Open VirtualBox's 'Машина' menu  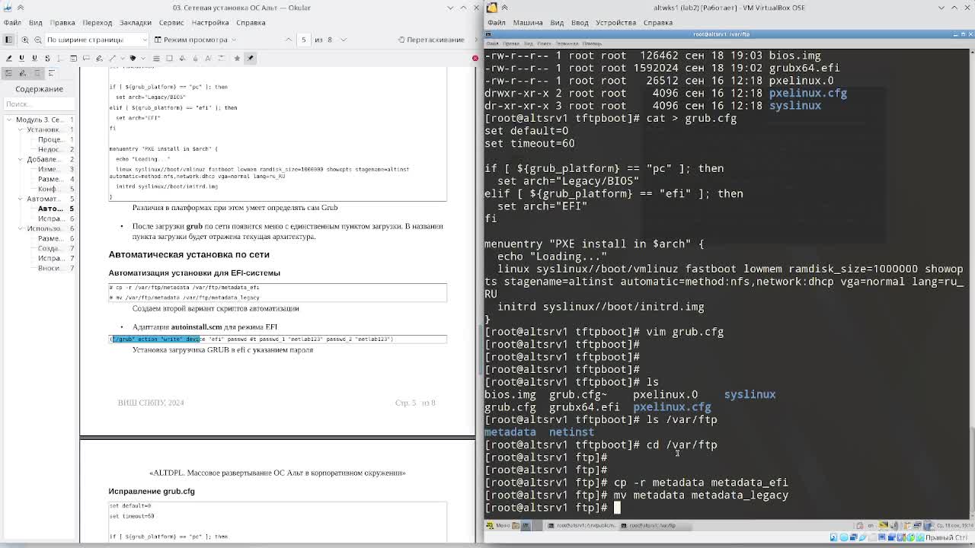pyautogui.click(x=527, y=22)
